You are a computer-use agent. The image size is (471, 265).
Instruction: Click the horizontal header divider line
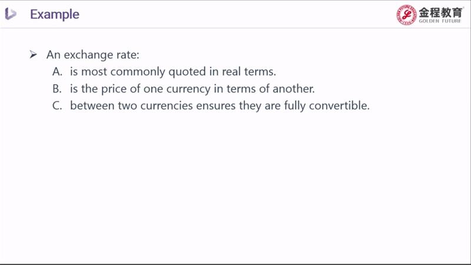coord(235,28)
